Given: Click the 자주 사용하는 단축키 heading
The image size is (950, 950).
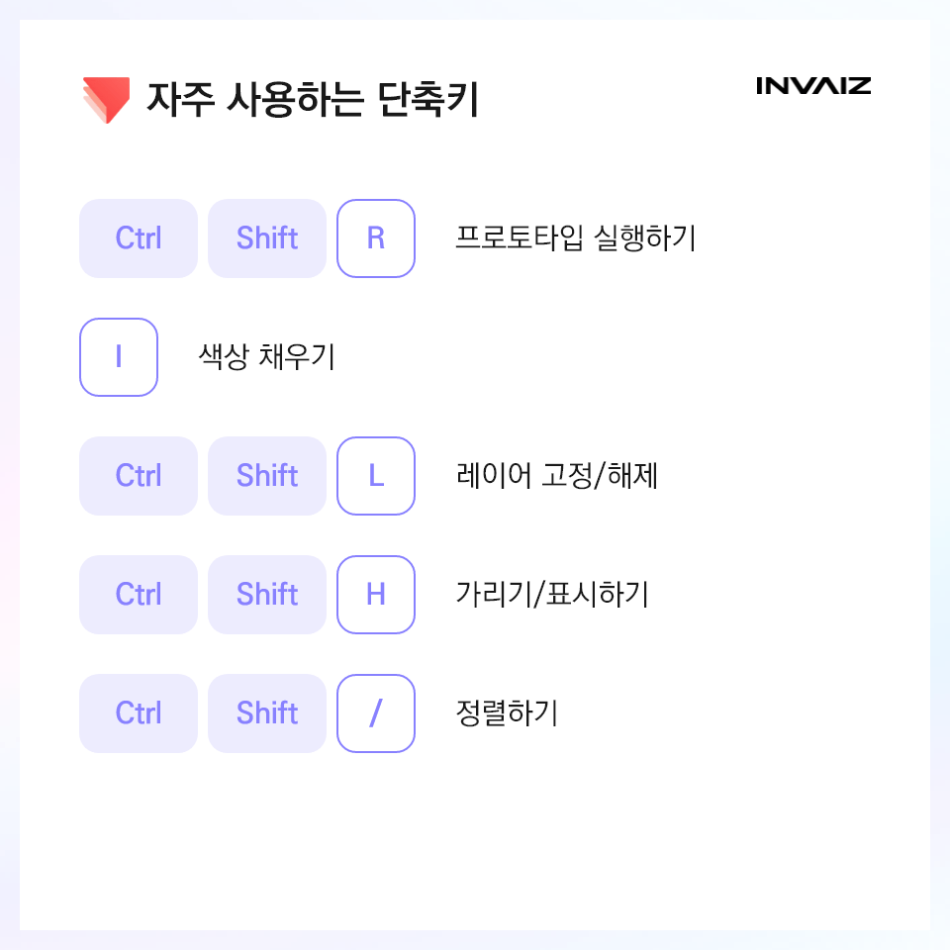Looking at the screenshot, I should (313, 99).
